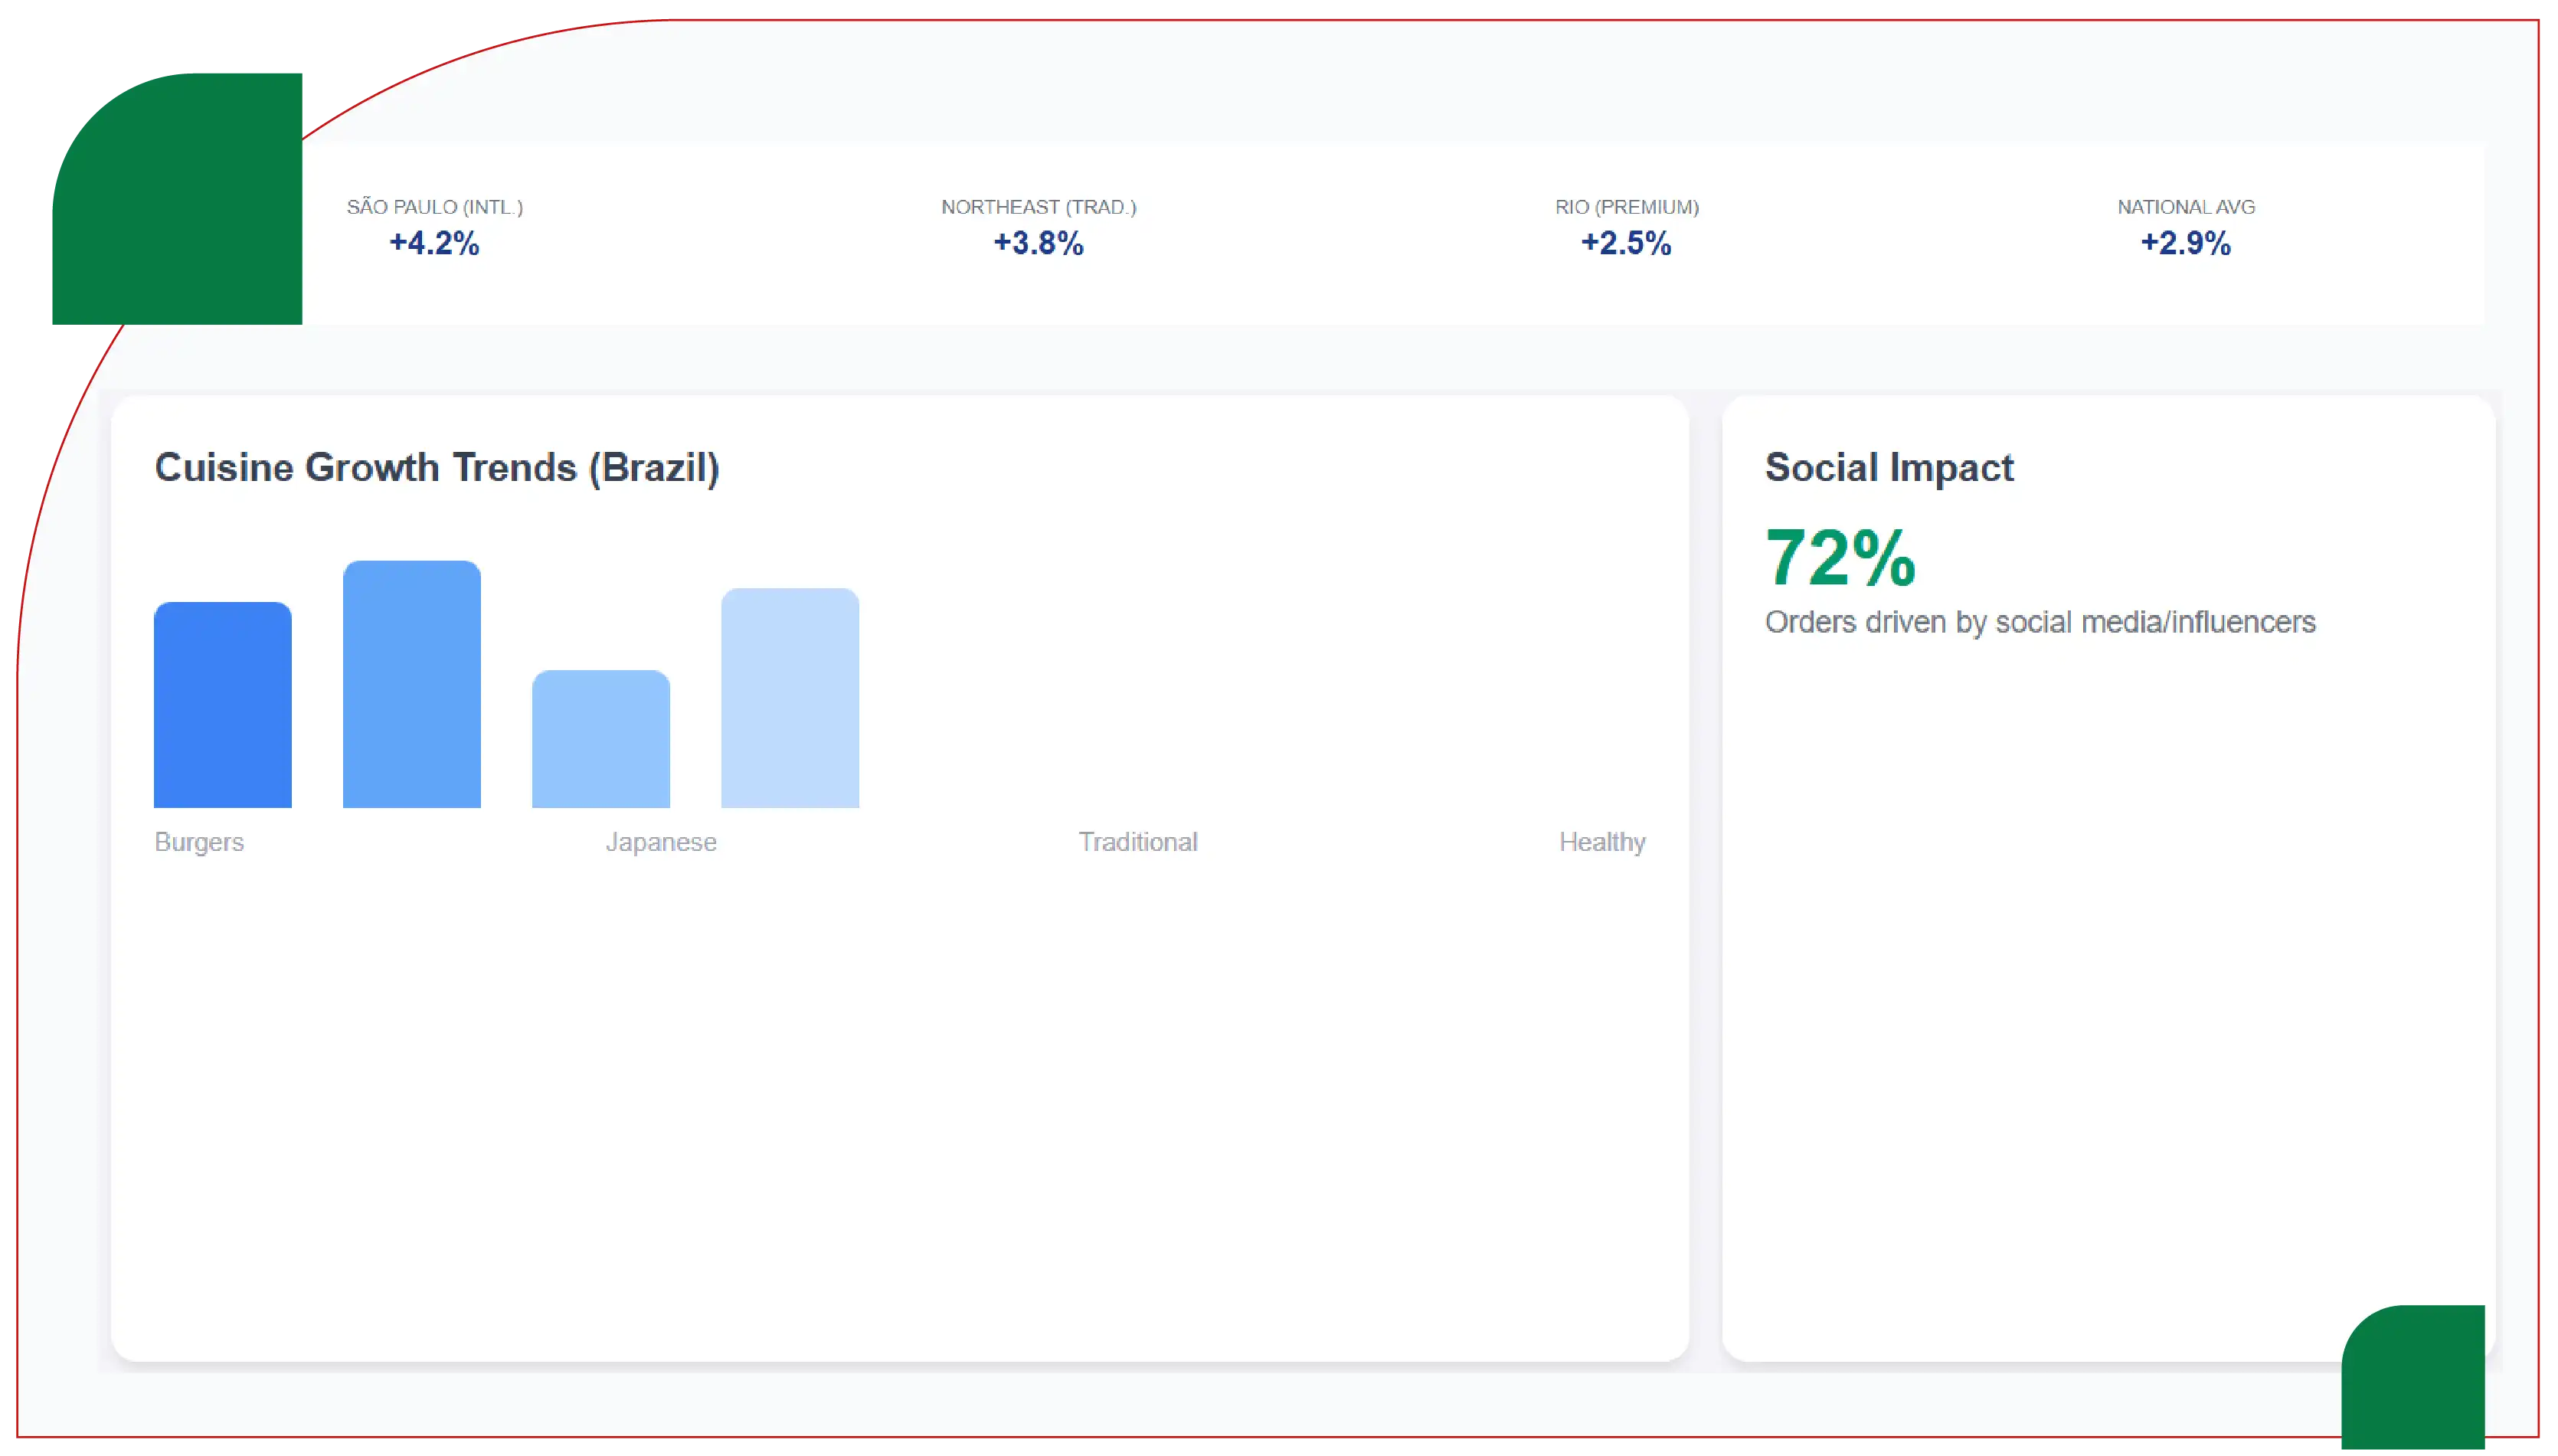2558x1456 pixels.
Task: Click the Japanese axis label
Action: 661,842
